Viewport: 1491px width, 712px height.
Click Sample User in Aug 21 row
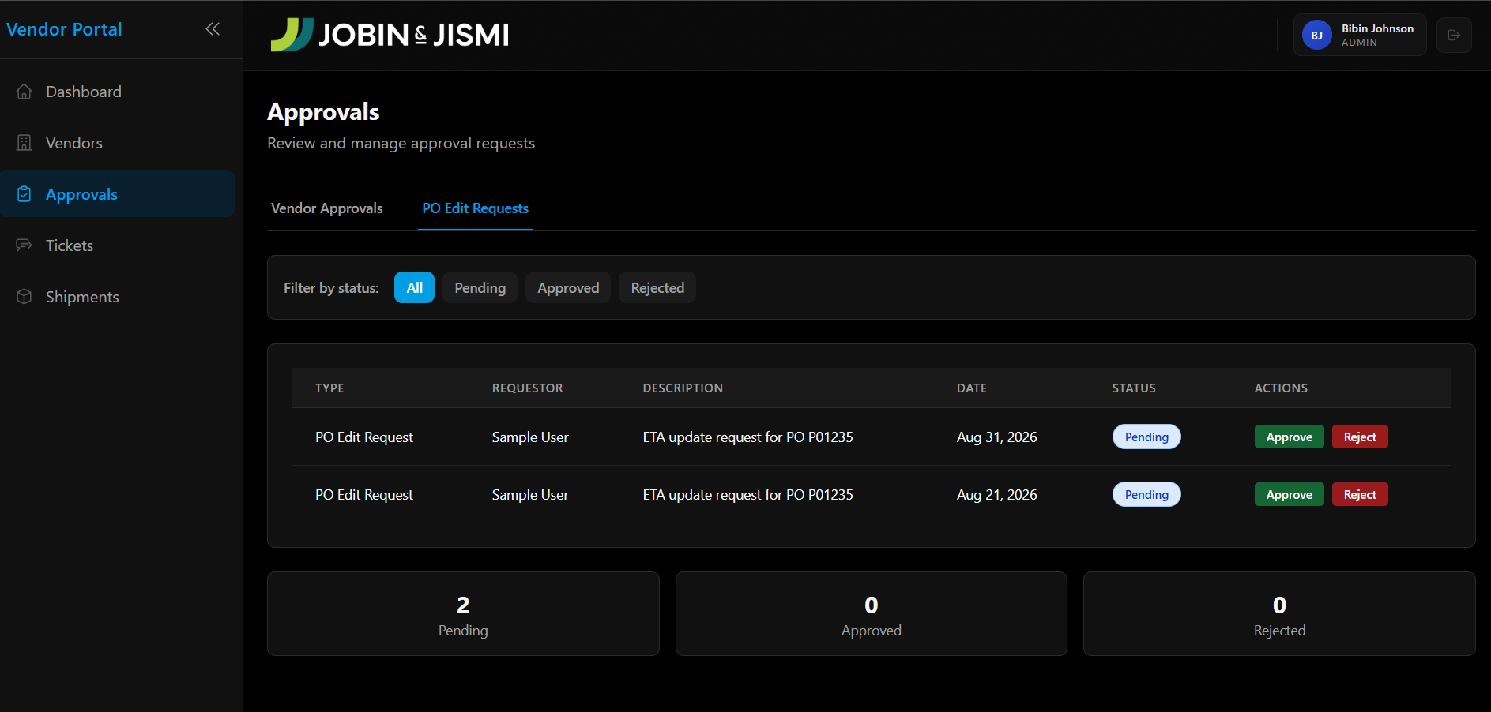[530, 495]
